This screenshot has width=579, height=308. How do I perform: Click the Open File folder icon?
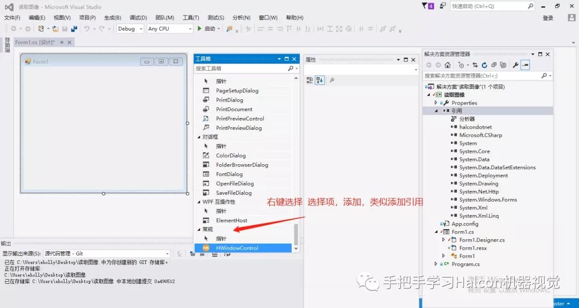(55, 28)
